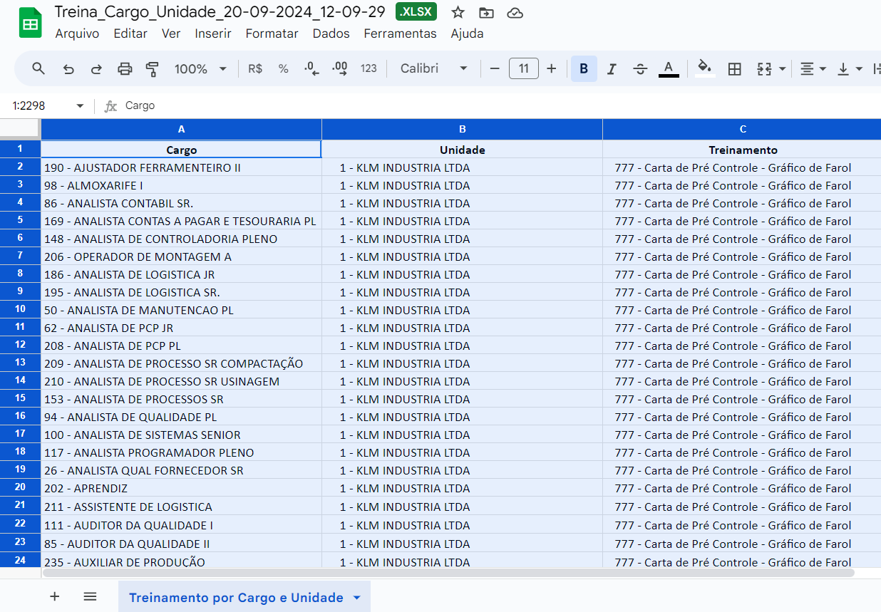
Task: Open the Ferramentas menu
Action: [400, 33]
